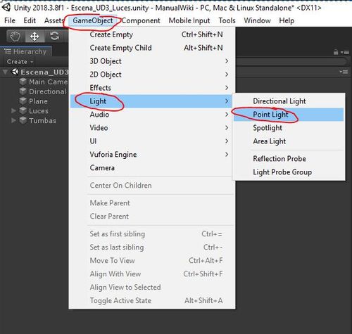
Task: Expand the Tumbas tree item
Action: pos(13,120)
